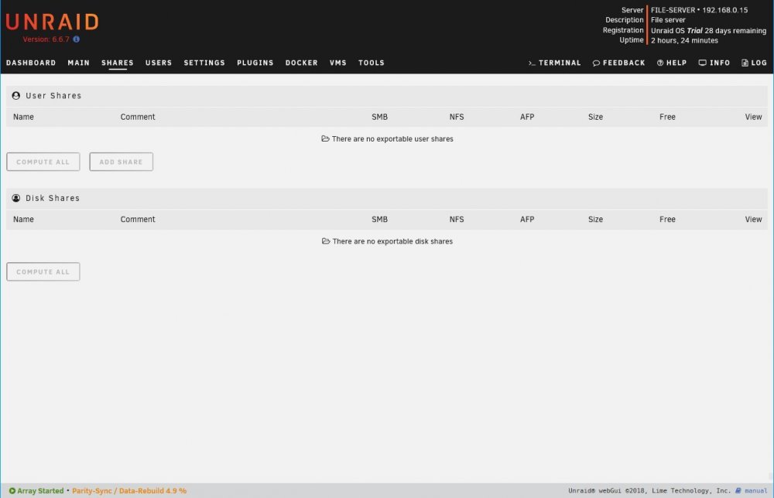Image resolution: width=774 pixels, height=498 pixels.
Task: Open the Dashboard tab
Action: tap(31, 63)
